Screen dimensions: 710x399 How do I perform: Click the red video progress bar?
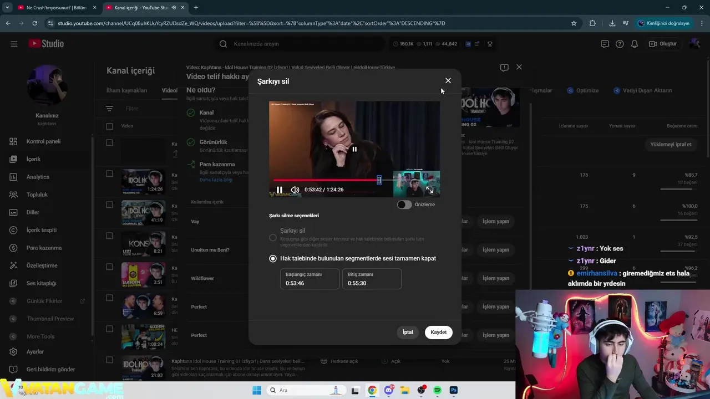point(326,180)
